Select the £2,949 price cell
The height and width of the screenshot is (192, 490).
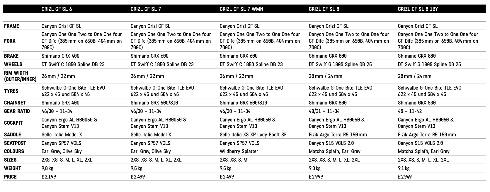click(405, 177)
